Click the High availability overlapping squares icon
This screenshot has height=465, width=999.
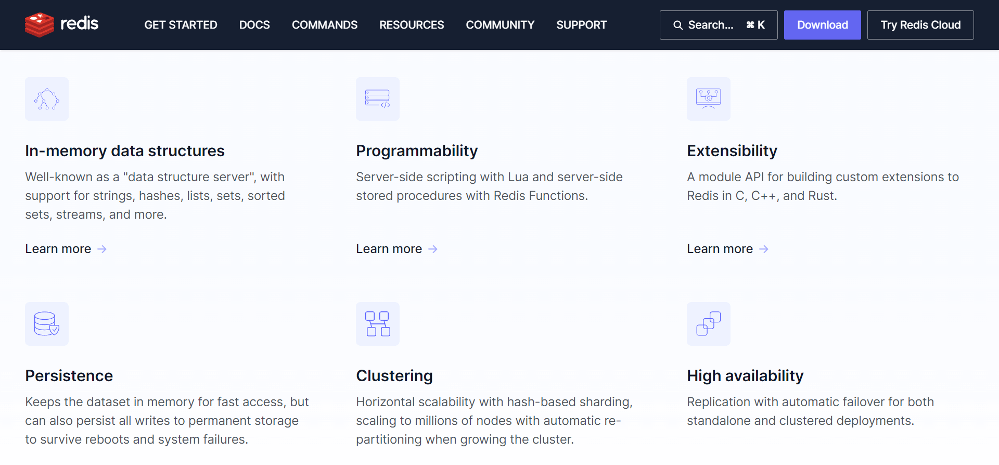pyautogui.click(x=709, y=324)
